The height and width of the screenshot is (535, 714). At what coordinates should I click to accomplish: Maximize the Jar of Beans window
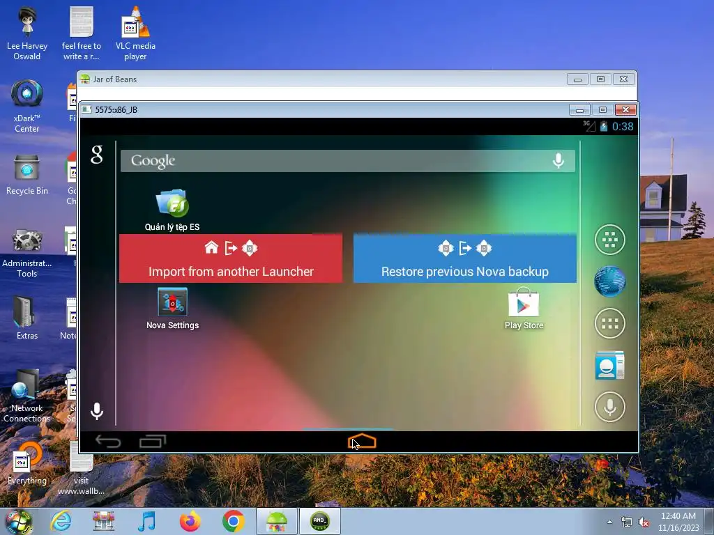tap(600, 79)
